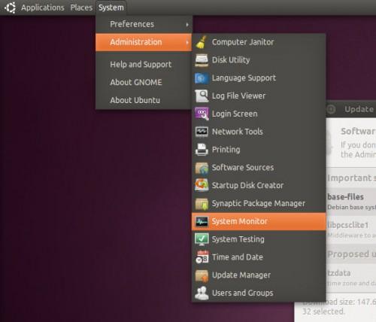Click Update Manager window title bar text
376x322 pixels.
click(359, 109)
